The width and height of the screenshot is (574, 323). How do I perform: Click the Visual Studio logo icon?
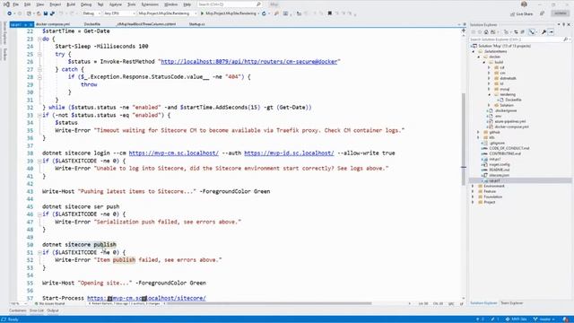tap(6, 4)
